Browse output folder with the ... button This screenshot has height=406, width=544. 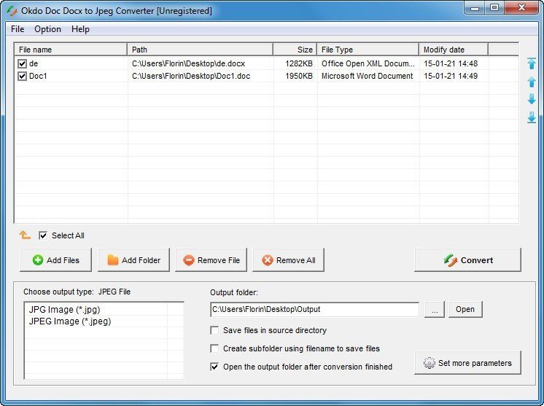tap(434, 310)
